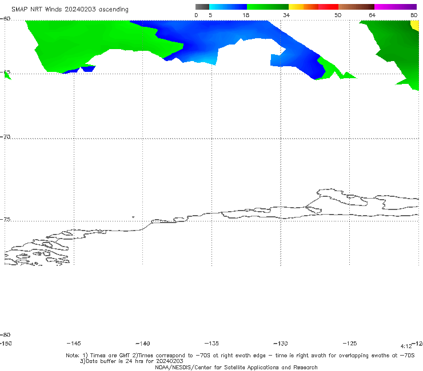Click the NOAA/NESDIS credit line
The image size is (423, 371).
[x=236, y=367]
